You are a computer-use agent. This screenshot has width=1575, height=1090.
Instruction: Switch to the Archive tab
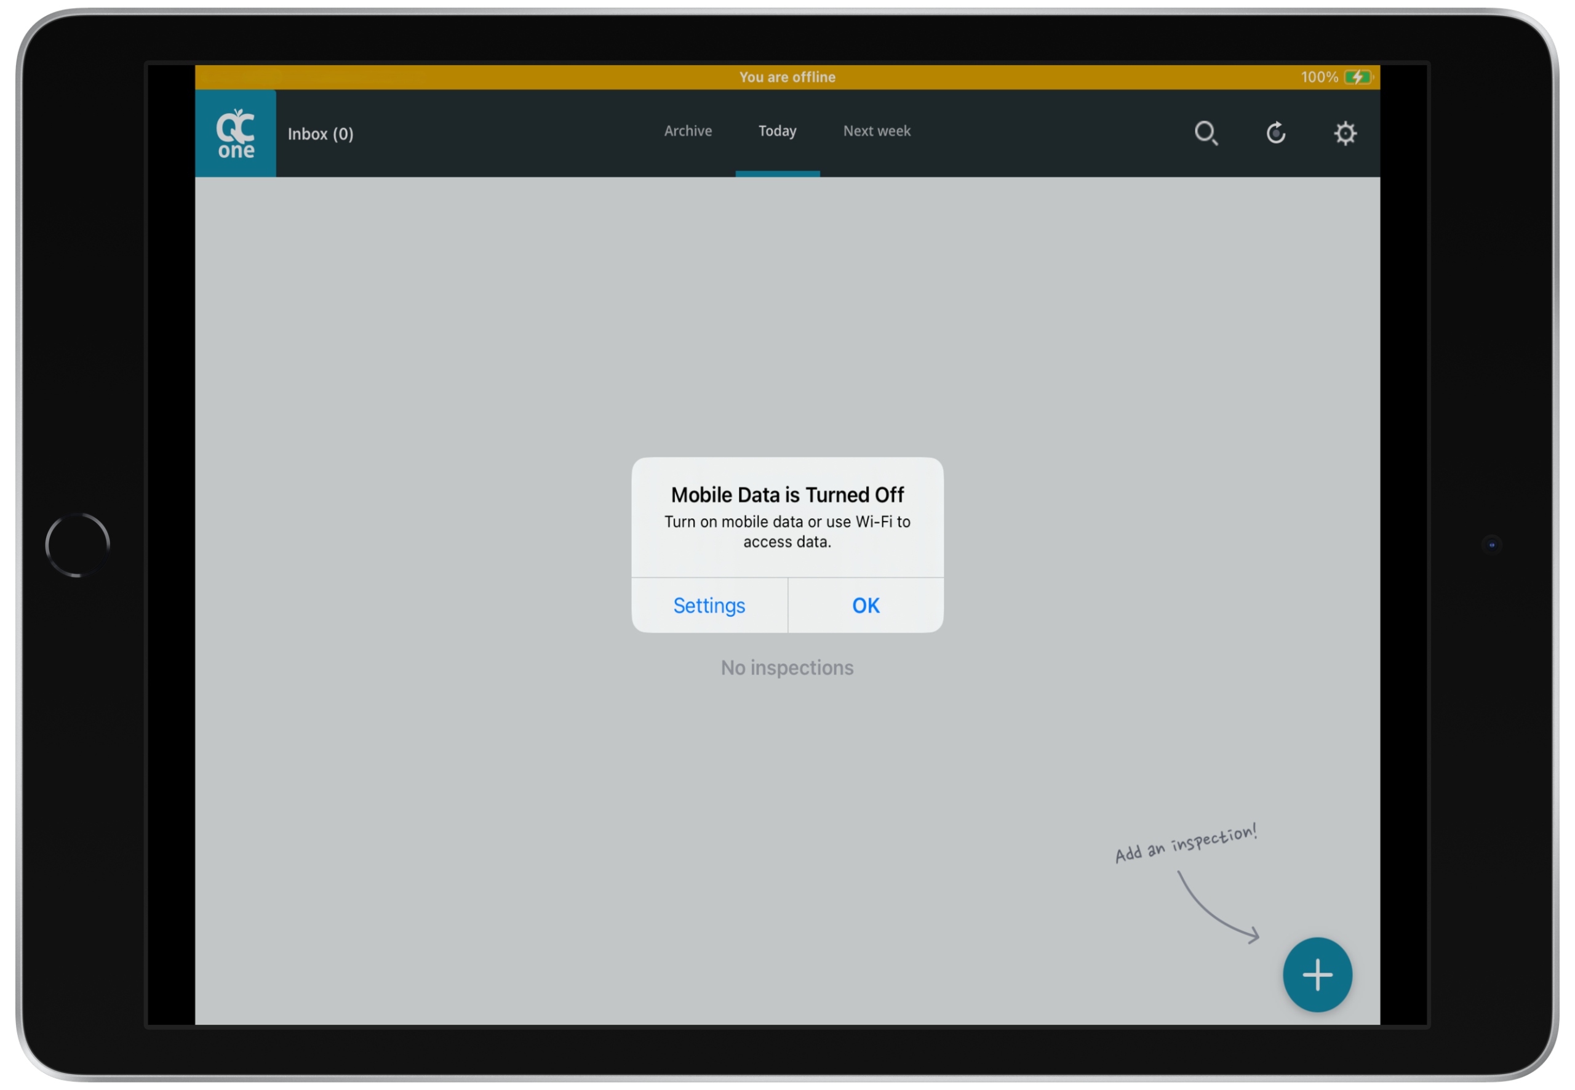pyautogui.click(x=687, y=131)
